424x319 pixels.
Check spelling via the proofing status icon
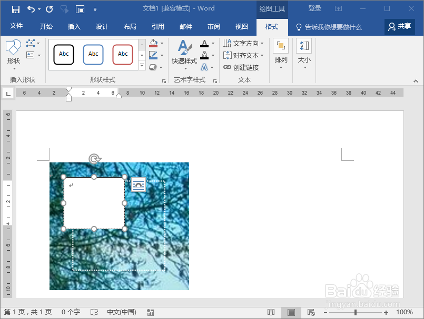pos(94,312)
